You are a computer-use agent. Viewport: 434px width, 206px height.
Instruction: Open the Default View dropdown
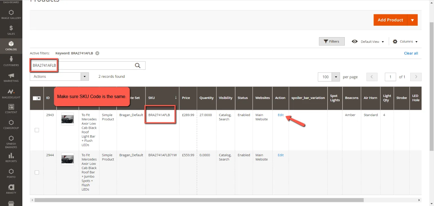[368, 41]
